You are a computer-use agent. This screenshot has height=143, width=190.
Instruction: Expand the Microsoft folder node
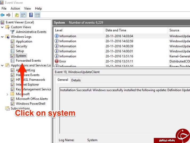pyautogui.click(x=7, y=94)
